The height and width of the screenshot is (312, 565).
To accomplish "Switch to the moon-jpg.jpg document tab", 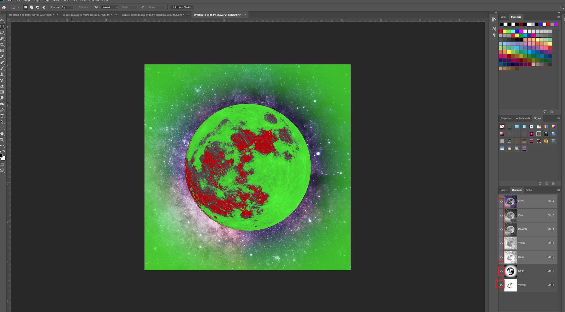I will point(87,15).
